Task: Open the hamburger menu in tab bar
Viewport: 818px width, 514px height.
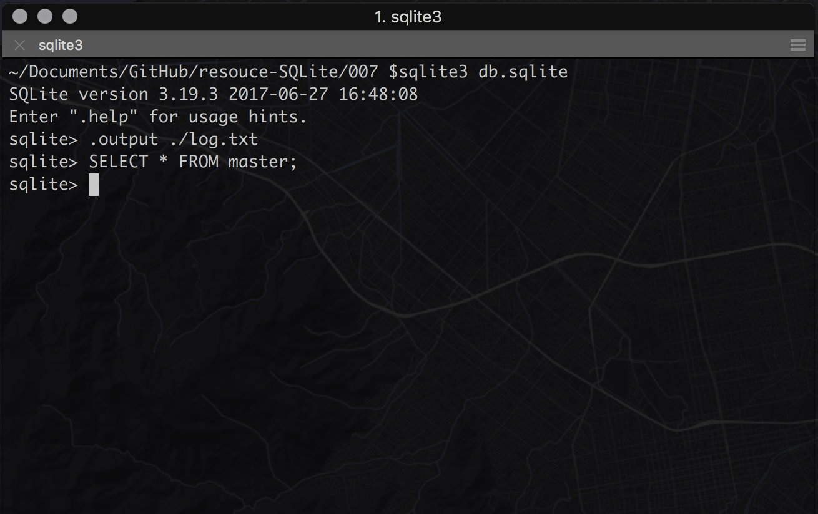Action: [x=797, y=45]
